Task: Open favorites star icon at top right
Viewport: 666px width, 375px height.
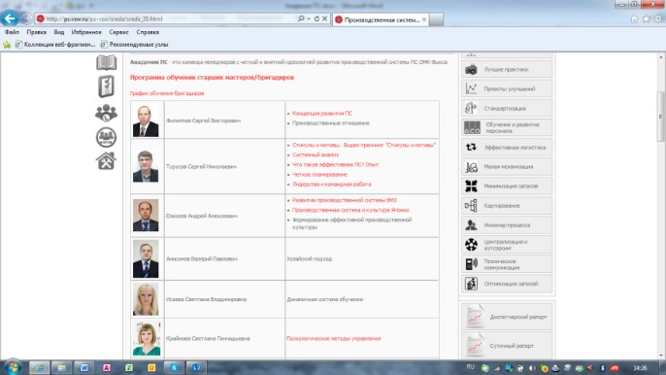Action: click(646, 18)
